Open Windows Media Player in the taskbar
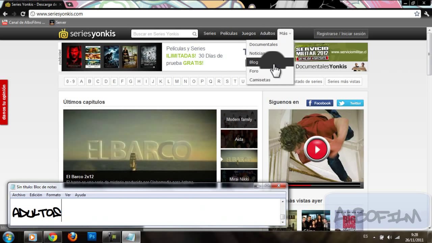This screenshot has width=432, height=243. pyautogui.click(x=32, y=237)
